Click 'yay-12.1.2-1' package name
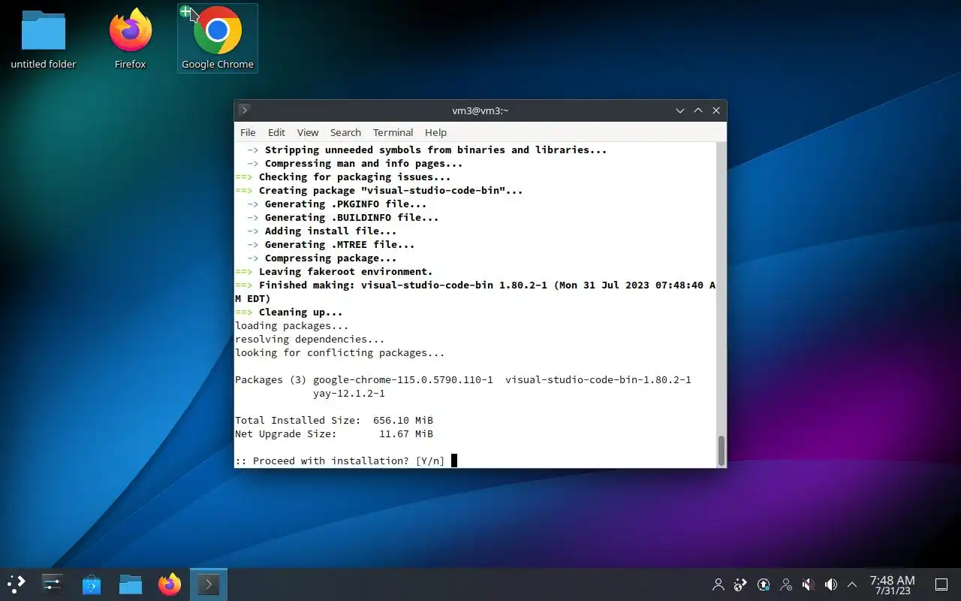The width and height of the screenshot is (961, 601). [349, 393]
